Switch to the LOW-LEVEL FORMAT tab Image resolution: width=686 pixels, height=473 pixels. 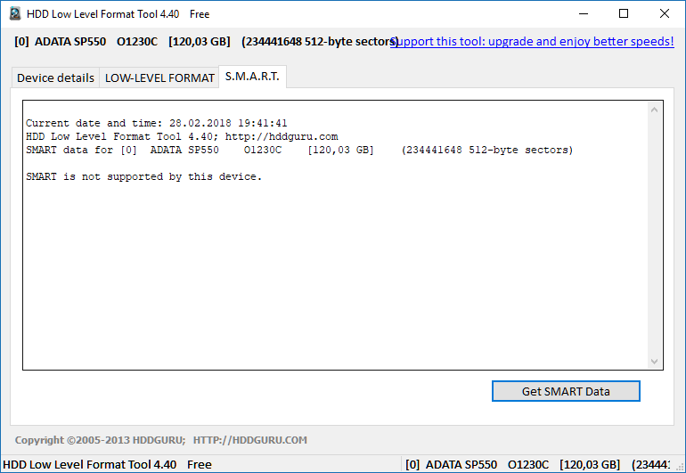(159, 77)
